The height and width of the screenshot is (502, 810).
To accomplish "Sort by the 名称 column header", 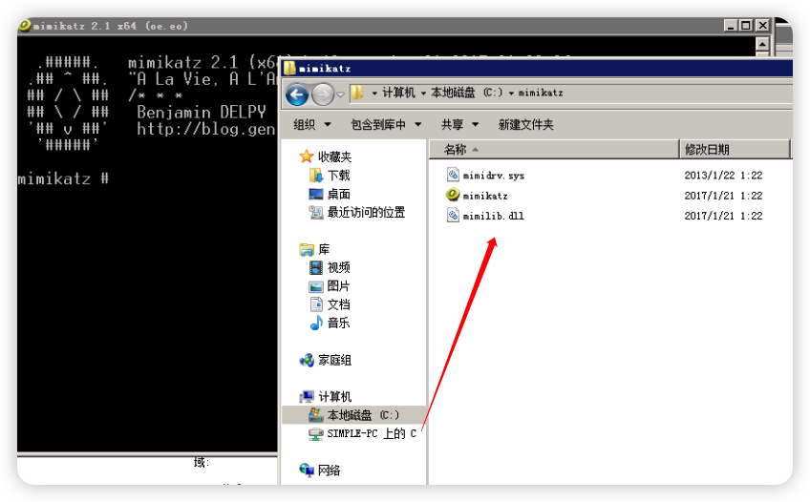I will pyautogui.click(x=554, y=150).
